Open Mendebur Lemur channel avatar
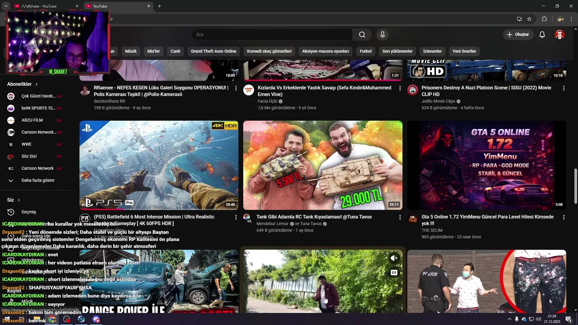The width and height of the screenshot is (578, 325). [247, 218]
